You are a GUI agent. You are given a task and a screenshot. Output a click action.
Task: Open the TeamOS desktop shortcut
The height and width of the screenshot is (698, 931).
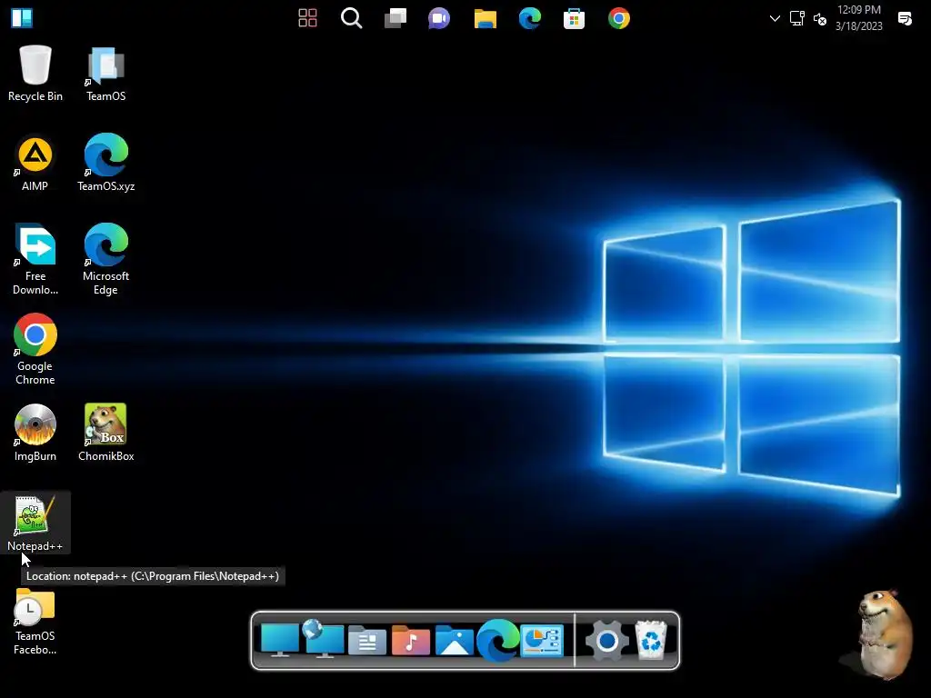(105, 74)
